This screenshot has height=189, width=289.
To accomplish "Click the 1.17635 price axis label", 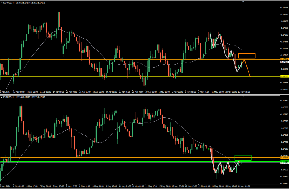I will (x=284, y=42).
